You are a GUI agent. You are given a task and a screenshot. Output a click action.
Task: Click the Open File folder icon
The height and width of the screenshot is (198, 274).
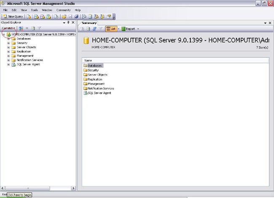(x=64, y=16)
